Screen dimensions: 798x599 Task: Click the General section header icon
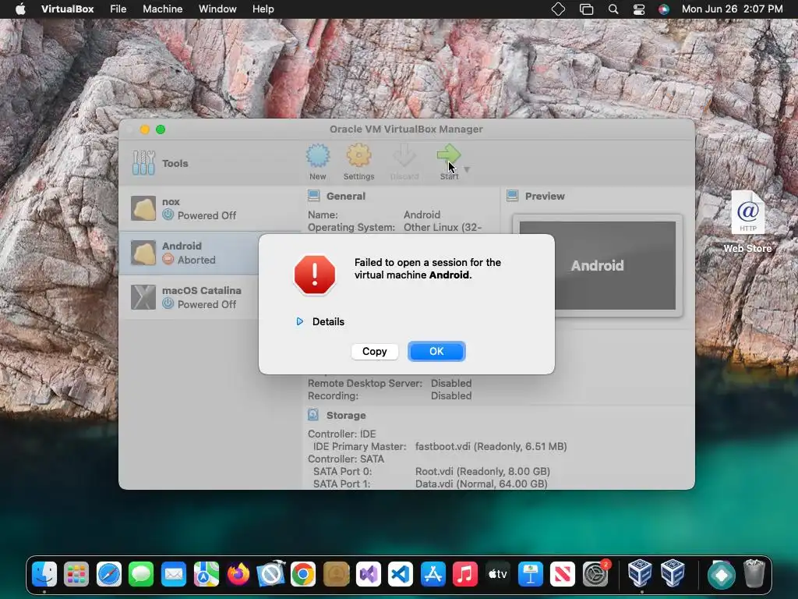tap(314, 196)
